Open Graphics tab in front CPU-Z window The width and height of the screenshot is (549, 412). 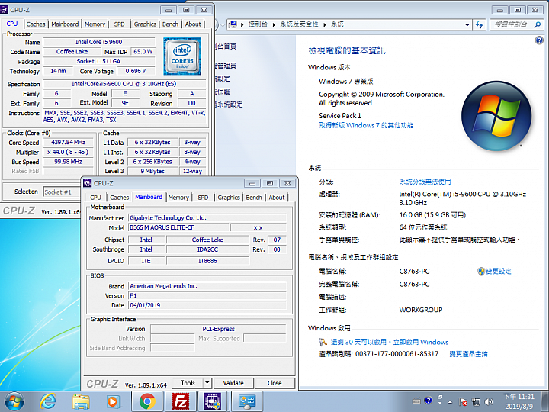pyautogui.click(x=229, y=198)
